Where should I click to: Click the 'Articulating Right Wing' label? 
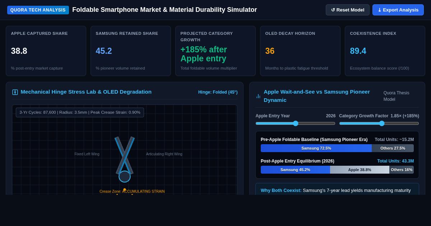[x=164, y=154]
